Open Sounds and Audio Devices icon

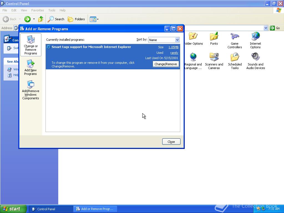(255, 61)
